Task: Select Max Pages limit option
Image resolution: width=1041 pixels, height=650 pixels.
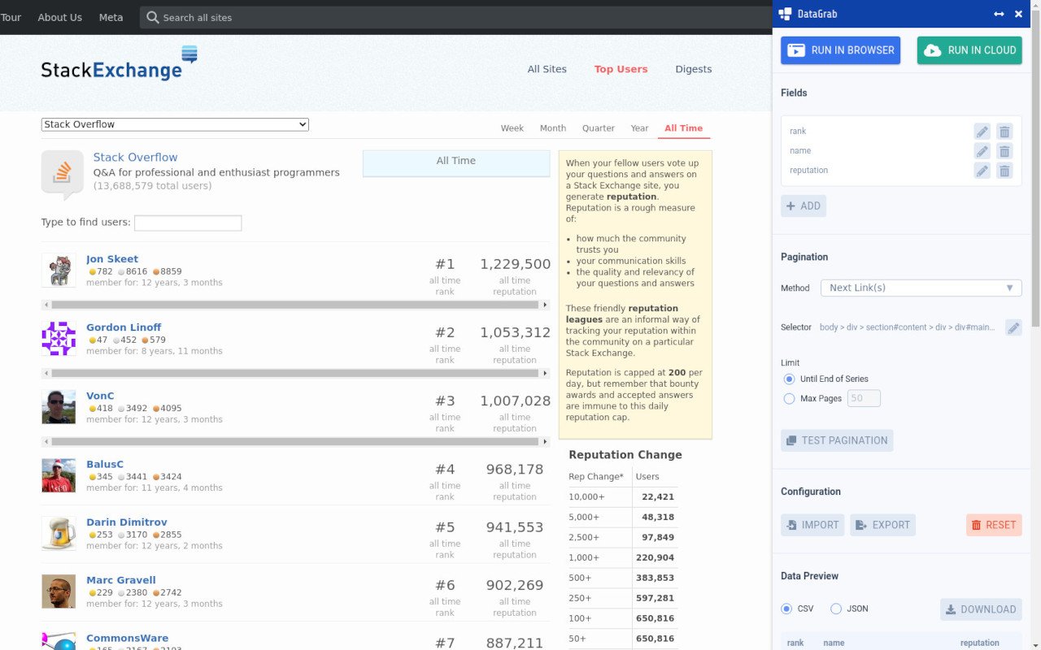Action: [x=789, y=399]
